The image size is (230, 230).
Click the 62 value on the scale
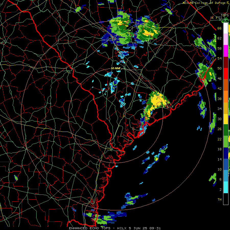220,38
